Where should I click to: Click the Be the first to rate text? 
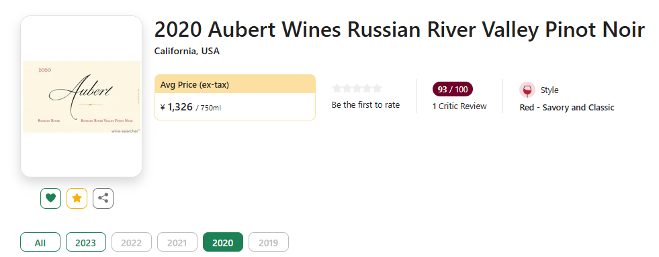365,105
